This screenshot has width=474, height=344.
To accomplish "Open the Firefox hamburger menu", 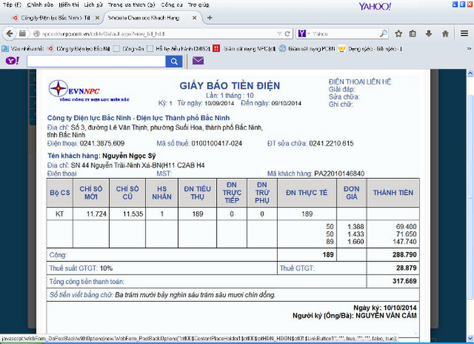I will tap(464, 34).
